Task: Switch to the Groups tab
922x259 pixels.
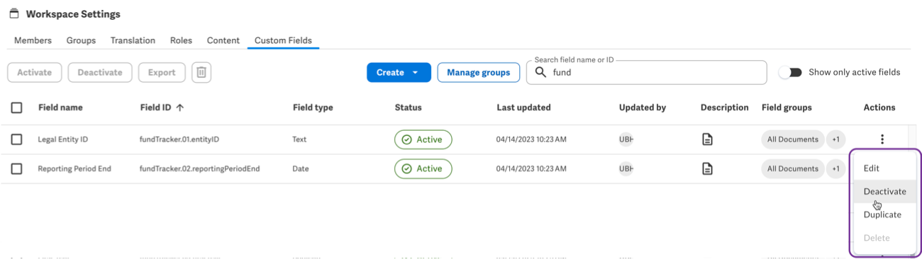Action: click(x=81, y=40)
